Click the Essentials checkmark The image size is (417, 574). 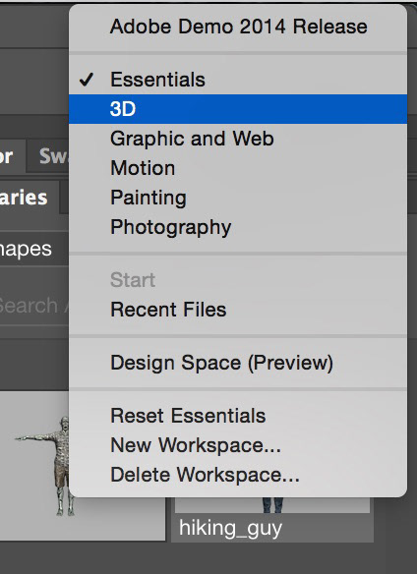tap(87, 80)
